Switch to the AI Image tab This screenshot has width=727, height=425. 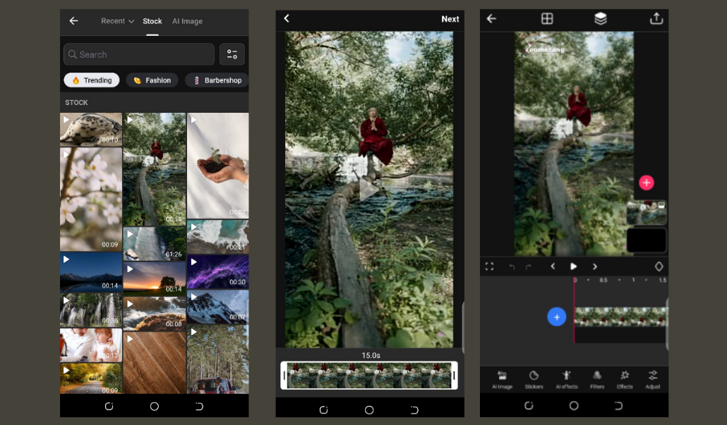(187, 21)
